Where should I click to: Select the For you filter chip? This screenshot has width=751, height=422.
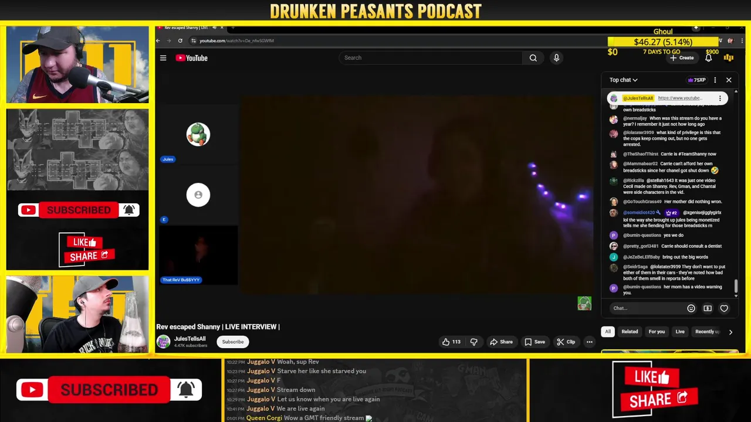657,332
